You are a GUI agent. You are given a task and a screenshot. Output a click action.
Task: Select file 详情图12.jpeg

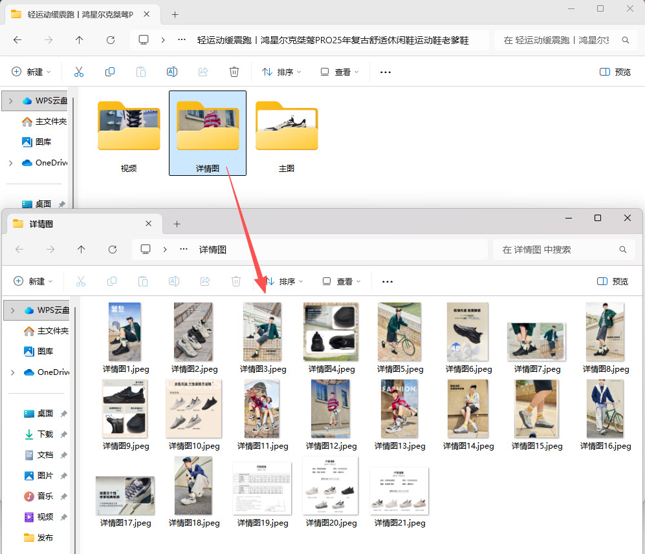[x=331, y=414]
